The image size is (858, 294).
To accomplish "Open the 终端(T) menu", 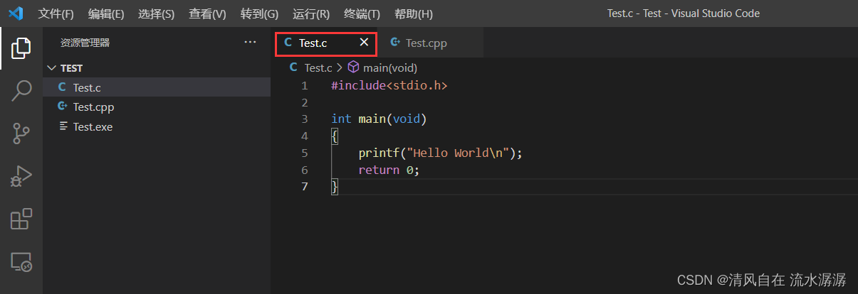I will click(x=362, y=14).
